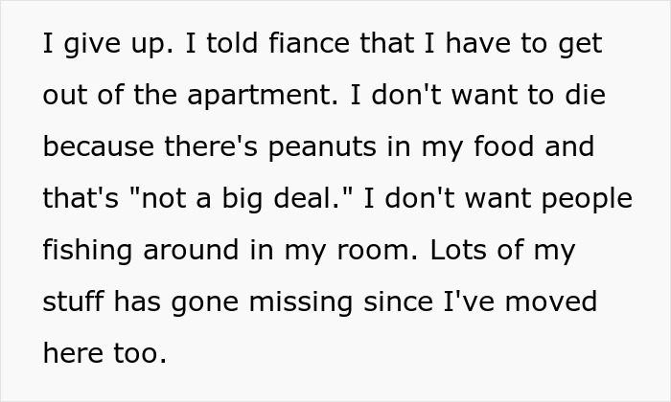Click the word "room" in line five

coord(363,251)
